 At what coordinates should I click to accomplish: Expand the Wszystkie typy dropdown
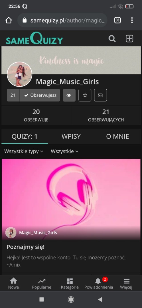[24, 151]
